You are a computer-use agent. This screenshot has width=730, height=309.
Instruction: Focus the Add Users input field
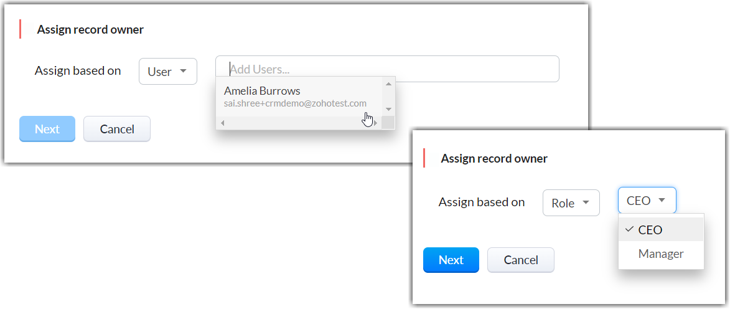(x=387, y=69)
